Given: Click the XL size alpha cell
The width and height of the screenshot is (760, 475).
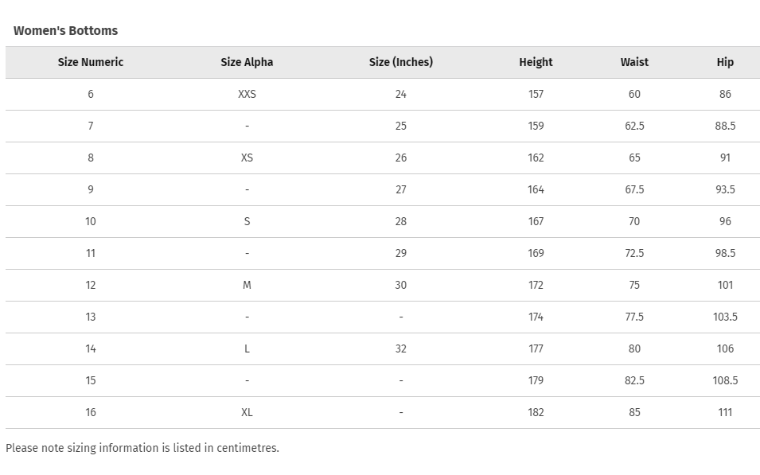Looking at the screenshot, I should click(x=247, y=412).
